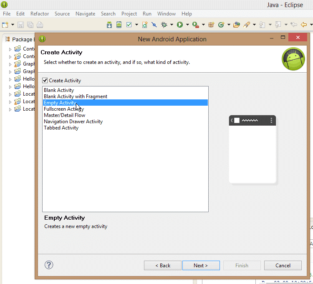Launch the Android Virtual Device Manager icon
The width and height of the screenshot is (313, 284).
119,25
